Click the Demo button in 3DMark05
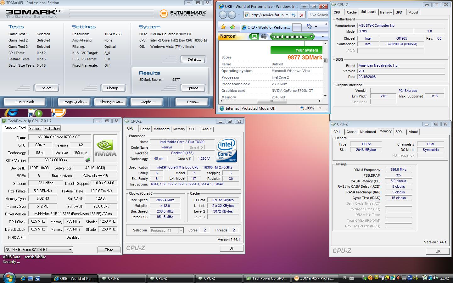453x283 pixels. [x=193, y=102]
